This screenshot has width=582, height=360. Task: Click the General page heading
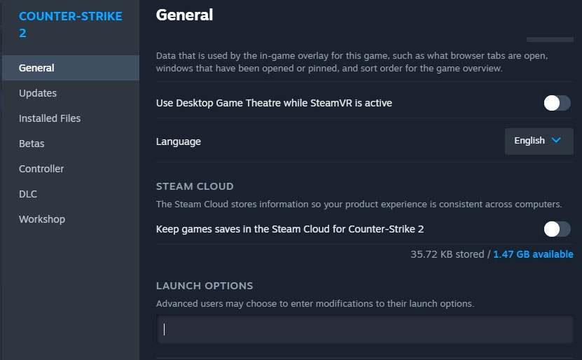coord(184,15)
